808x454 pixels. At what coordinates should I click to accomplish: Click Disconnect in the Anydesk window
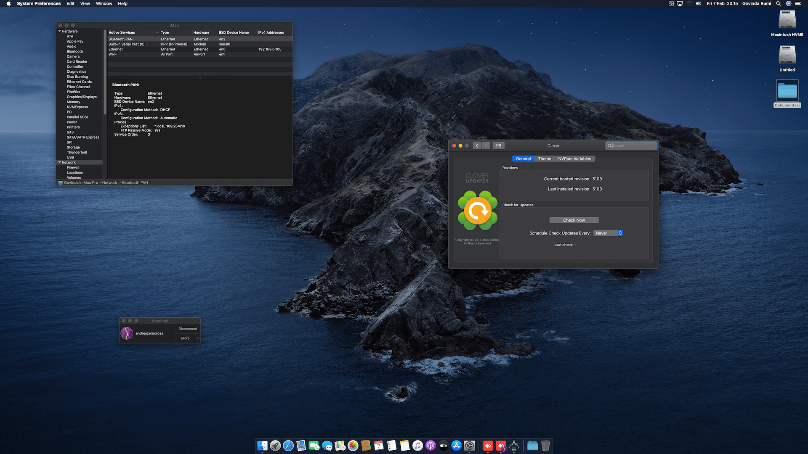tap(188, 329)
